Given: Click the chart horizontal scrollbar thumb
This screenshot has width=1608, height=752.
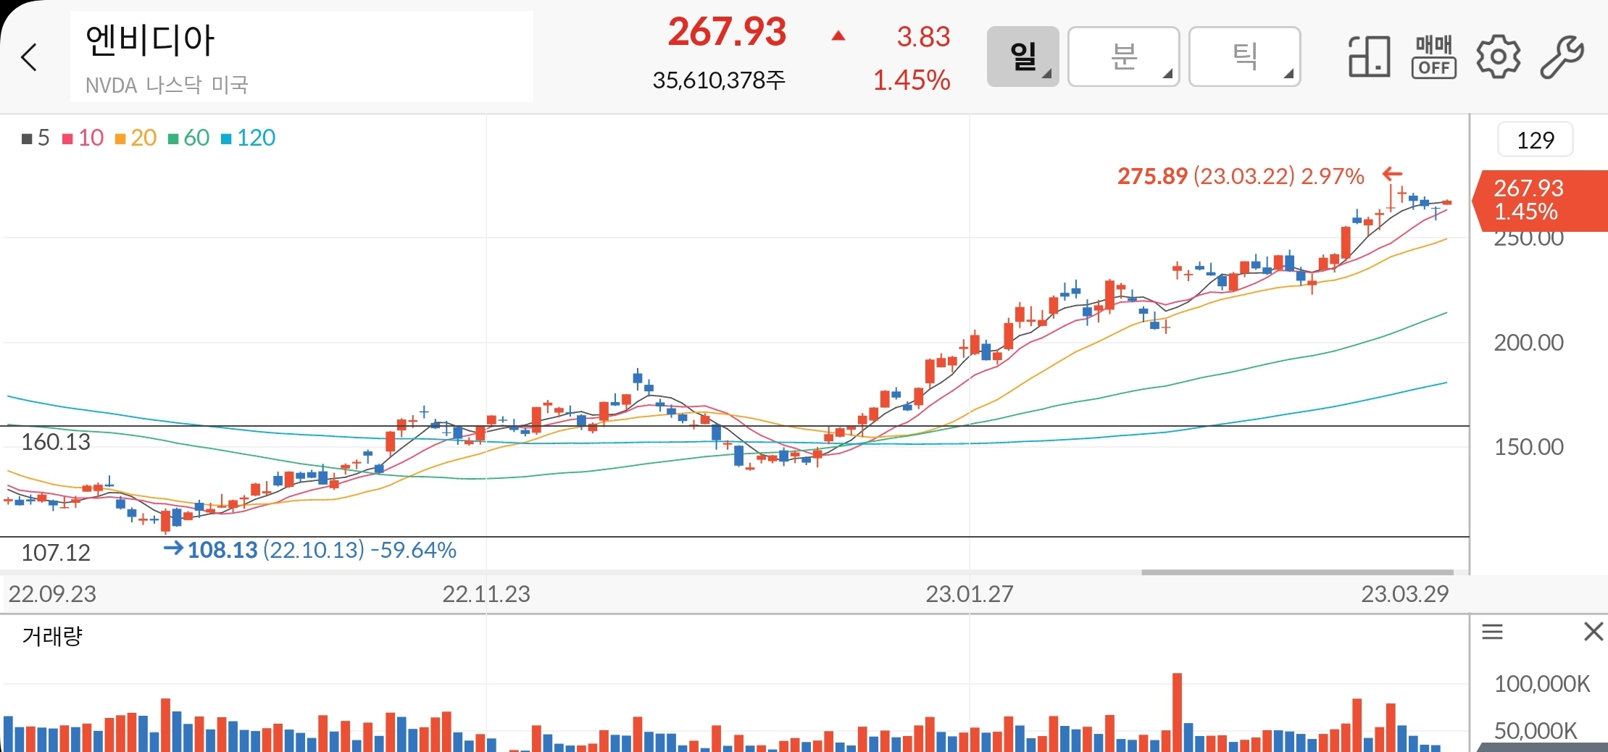Looking at the screenshot, I should (1297, 572).
